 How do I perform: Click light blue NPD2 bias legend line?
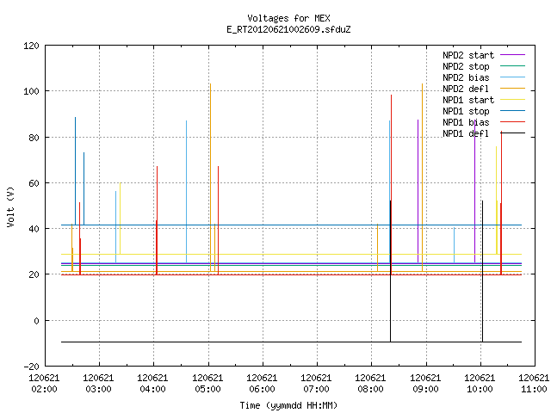point(513,77)
